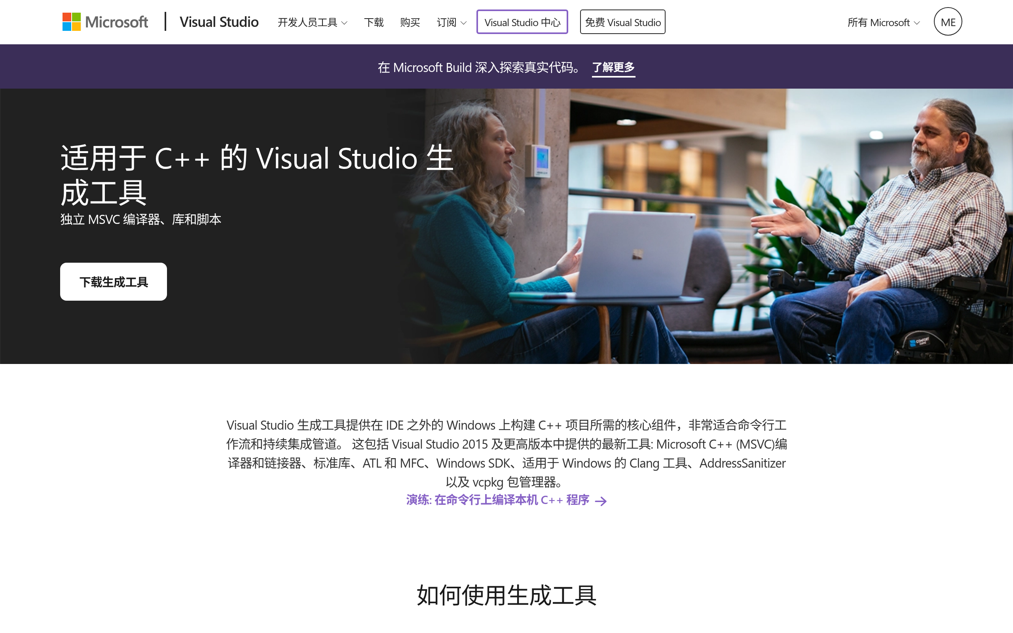Click the arrow icon after the 演练 link

coord(601,501)
